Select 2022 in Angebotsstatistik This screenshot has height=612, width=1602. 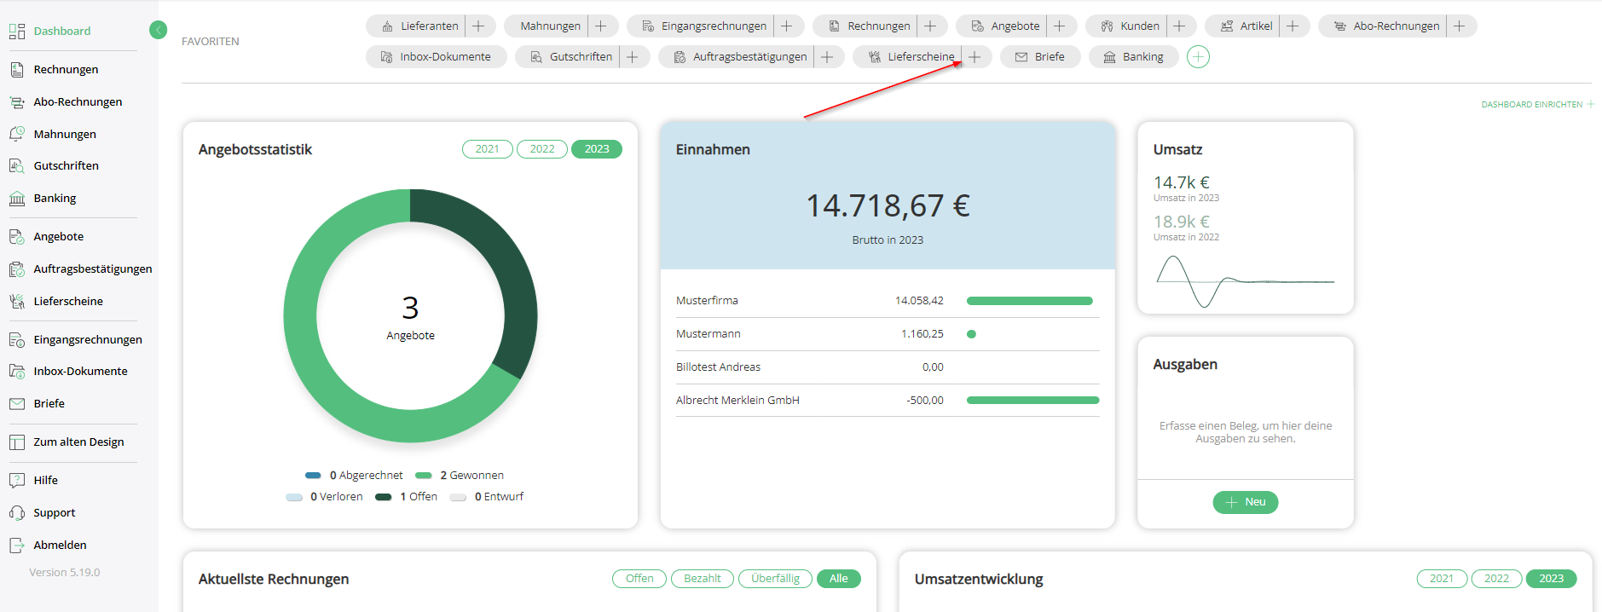pyautogui.click(x=542, y=149)
